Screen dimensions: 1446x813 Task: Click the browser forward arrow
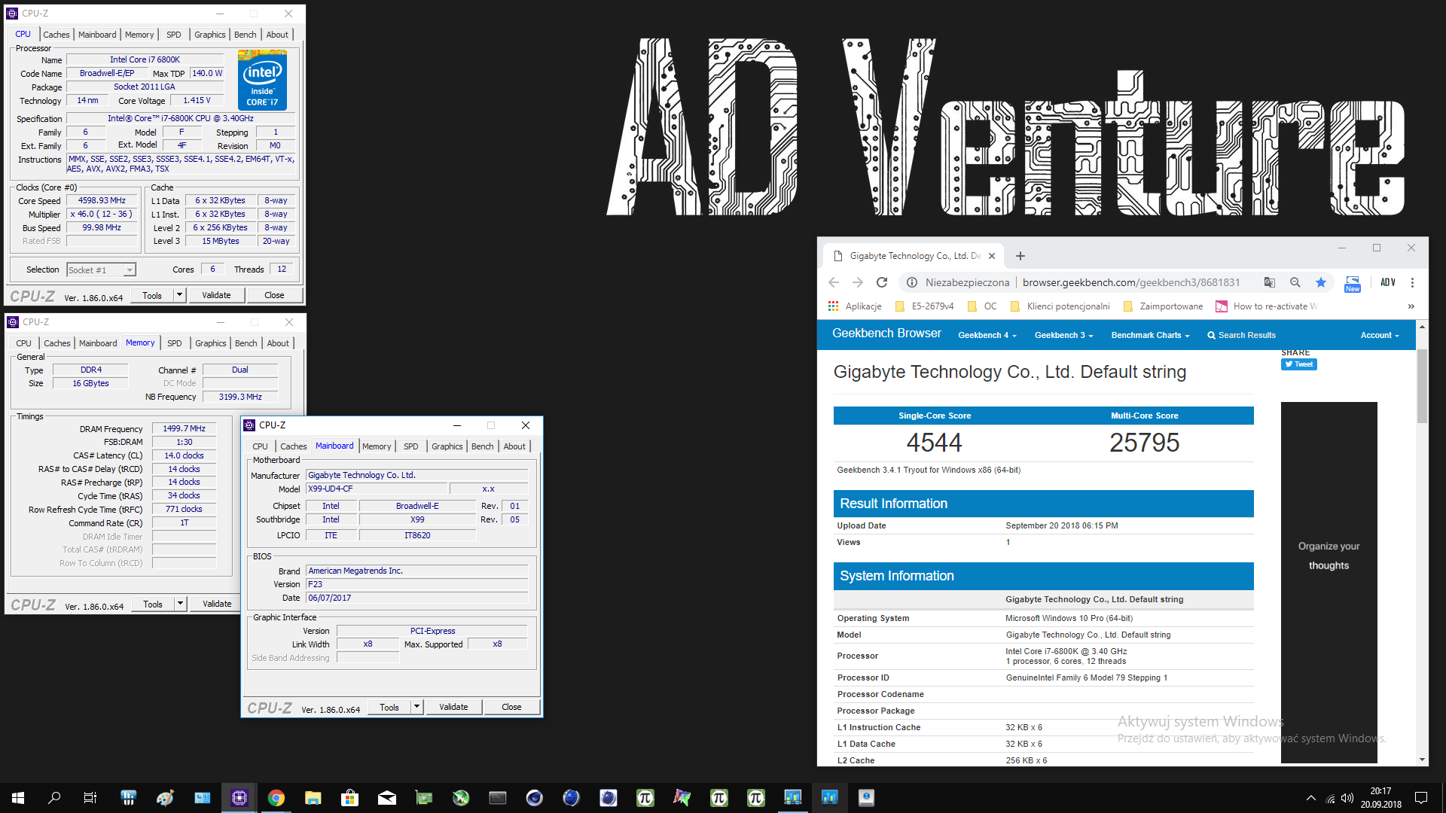pyautogui.click(x=858, y=282)
